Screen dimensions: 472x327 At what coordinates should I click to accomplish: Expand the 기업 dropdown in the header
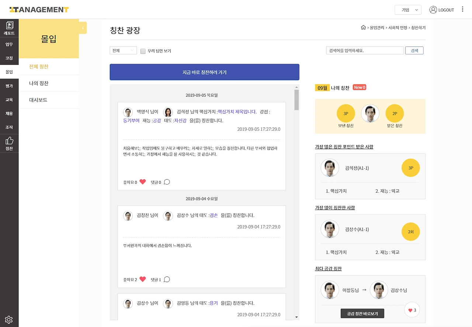[x=408, y=10]
